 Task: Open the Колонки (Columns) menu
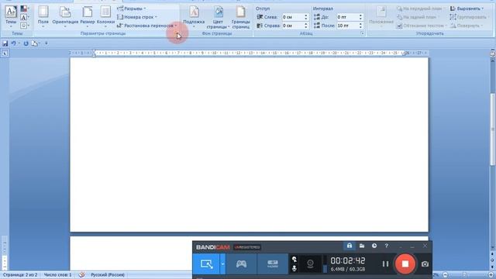tap(105, 16)
